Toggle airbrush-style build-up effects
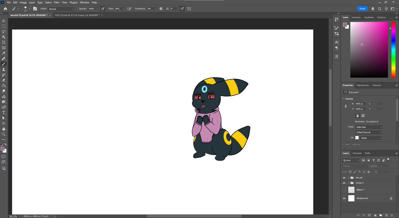The height and width of the screenshot is (218, 399). coord(129,9)
